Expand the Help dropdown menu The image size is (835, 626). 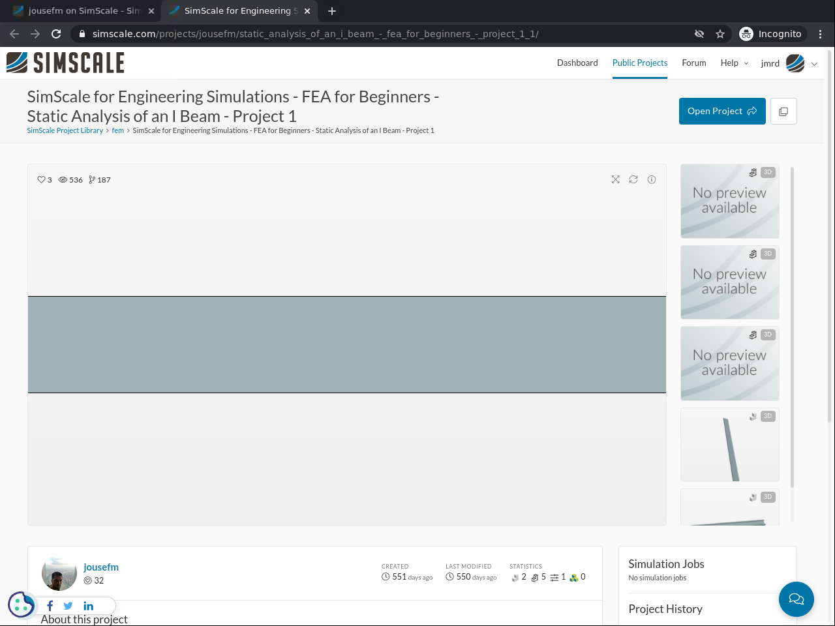pos(735,63)
